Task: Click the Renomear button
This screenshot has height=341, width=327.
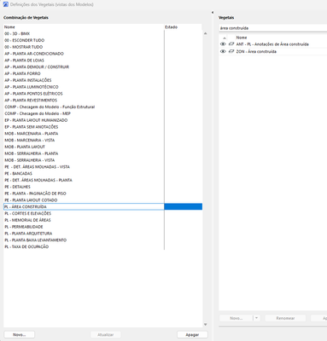Action: tap(285, 318)
